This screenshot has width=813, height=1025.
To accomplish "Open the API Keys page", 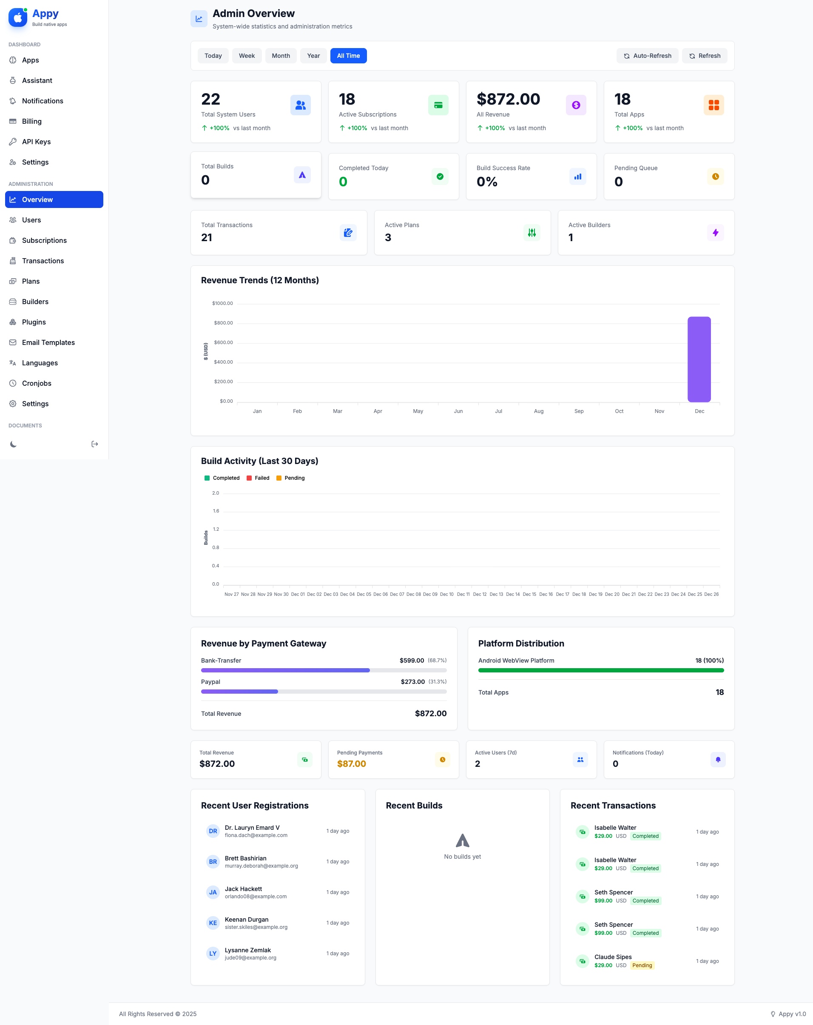I will [36, 141].
